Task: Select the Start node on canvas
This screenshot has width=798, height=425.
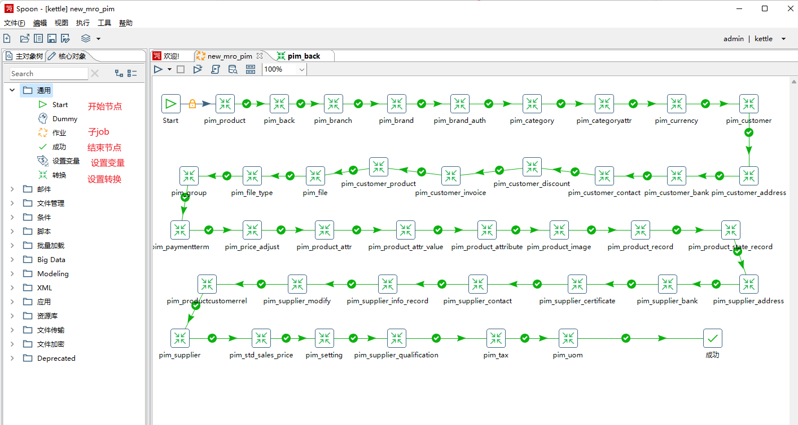Action: point(170,104)
